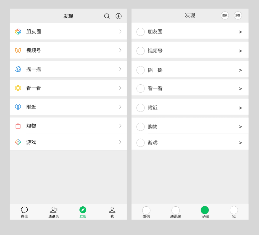Click the wireframe placeholder circle beside 摇一摇
Viewport: 259px width, 235px height.
point(141,70)
